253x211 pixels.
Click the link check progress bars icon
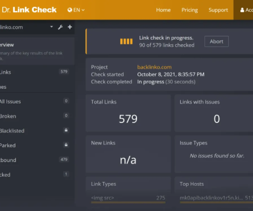pos(126,41)
